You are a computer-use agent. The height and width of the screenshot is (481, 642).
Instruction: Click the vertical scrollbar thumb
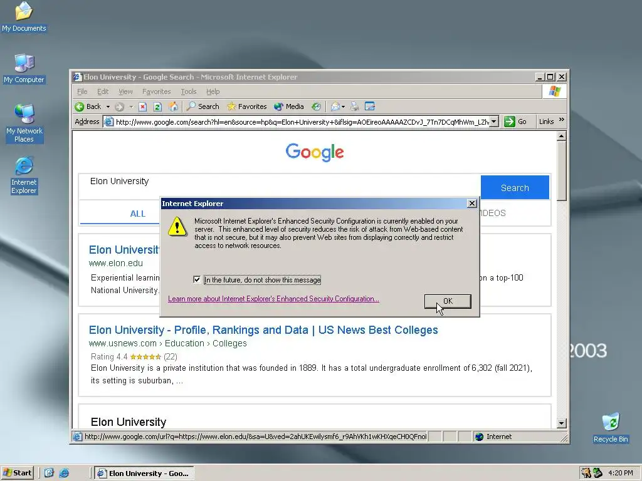click(x=562, y=171)
